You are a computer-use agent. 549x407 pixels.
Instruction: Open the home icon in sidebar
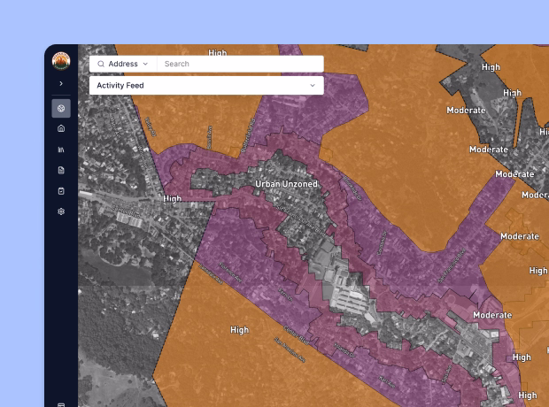point(61,128)
